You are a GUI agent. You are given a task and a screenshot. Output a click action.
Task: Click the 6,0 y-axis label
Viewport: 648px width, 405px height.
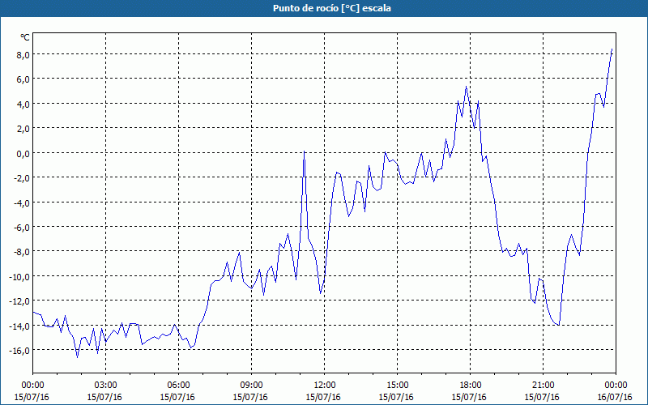point(23,79)
